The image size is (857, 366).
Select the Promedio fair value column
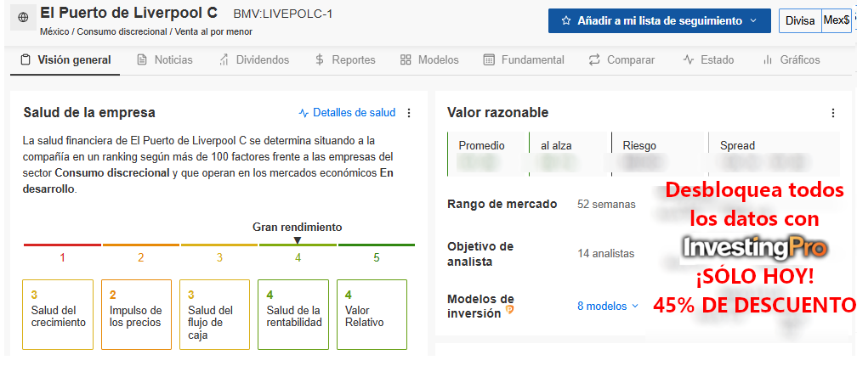click(x=488, y=154)
